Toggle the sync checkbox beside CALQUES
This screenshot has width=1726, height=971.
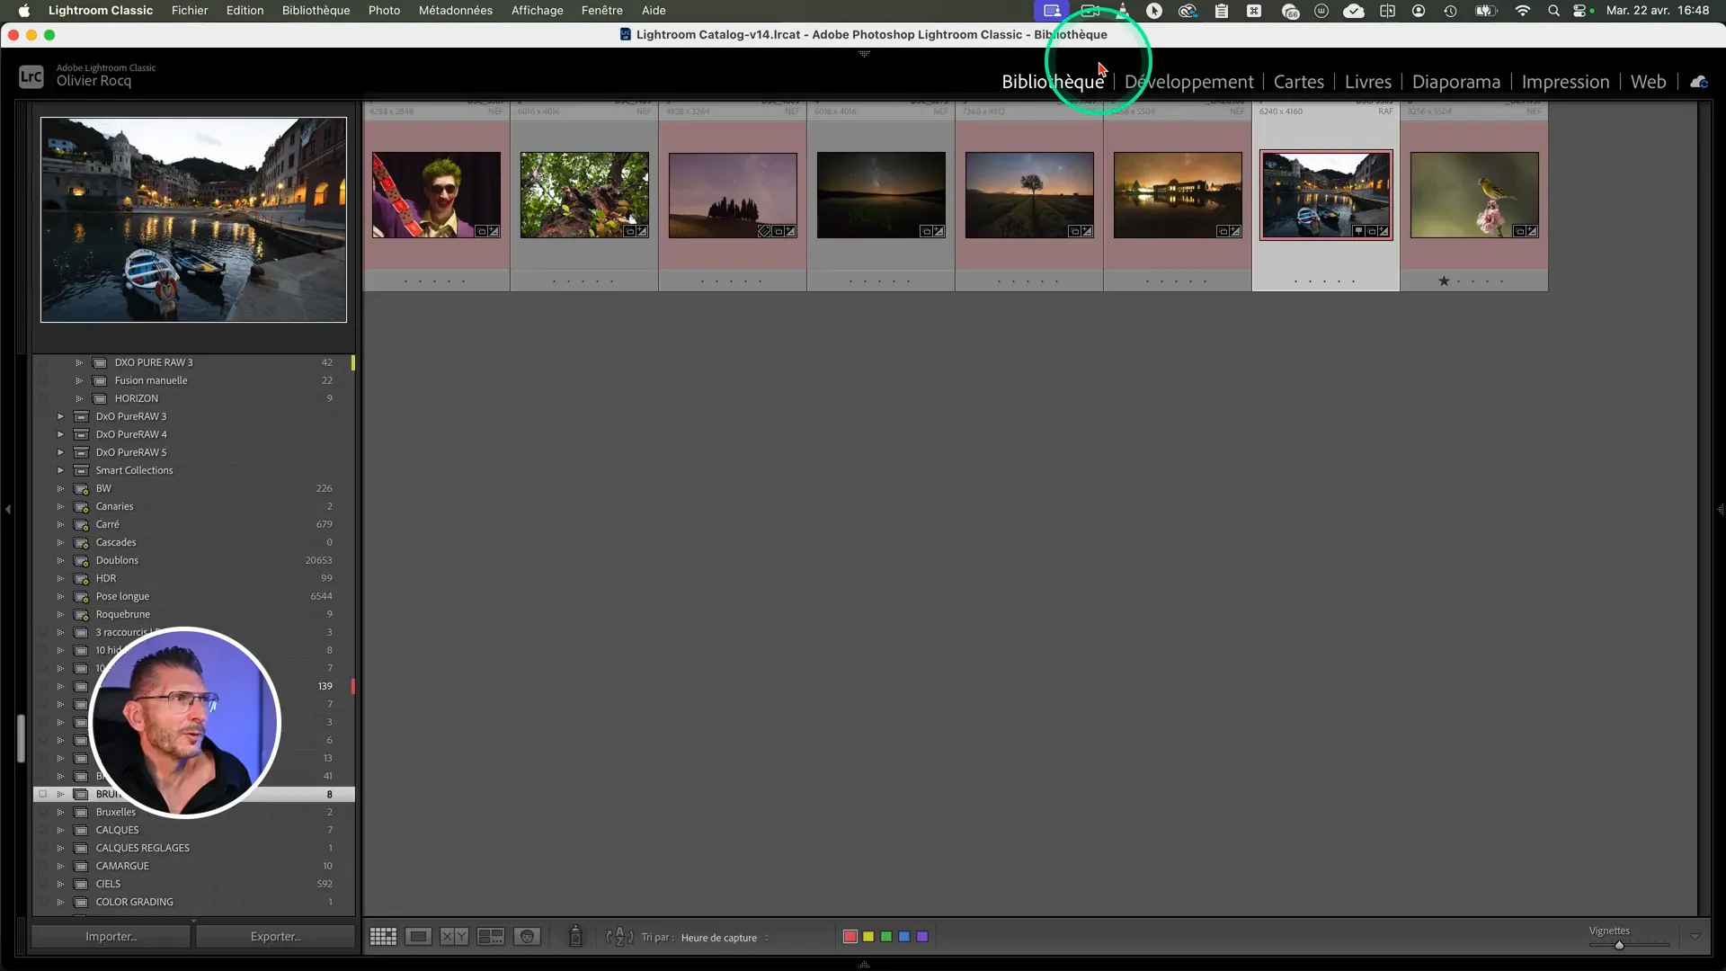click(42, 831)
